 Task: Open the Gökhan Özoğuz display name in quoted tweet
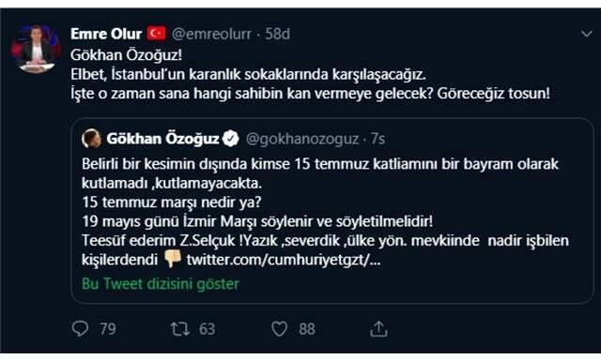tap(162, 139)
